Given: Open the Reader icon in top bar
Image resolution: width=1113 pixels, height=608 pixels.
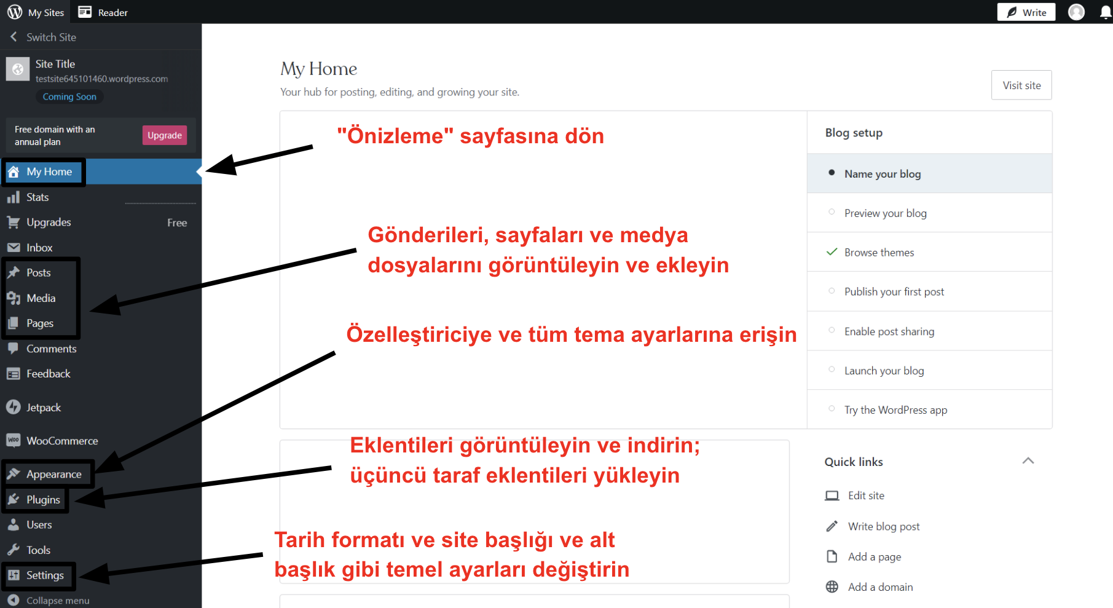Looking at the screenshot, I should [x=85, y=12].
